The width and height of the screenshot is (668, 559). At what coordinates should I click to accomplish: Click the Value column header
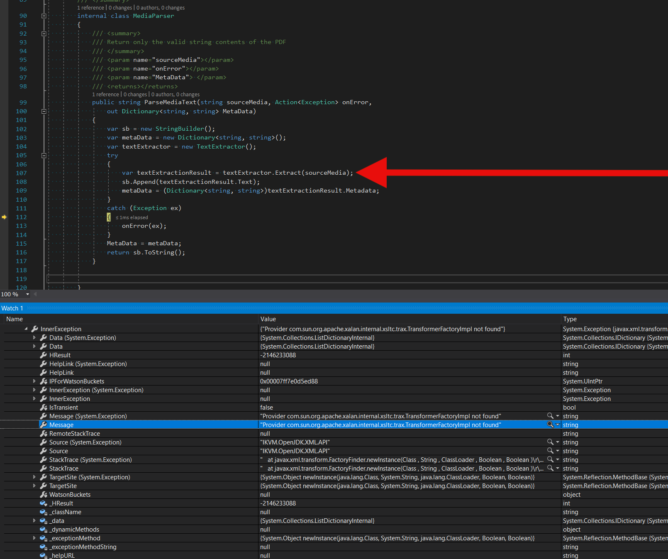268,319
